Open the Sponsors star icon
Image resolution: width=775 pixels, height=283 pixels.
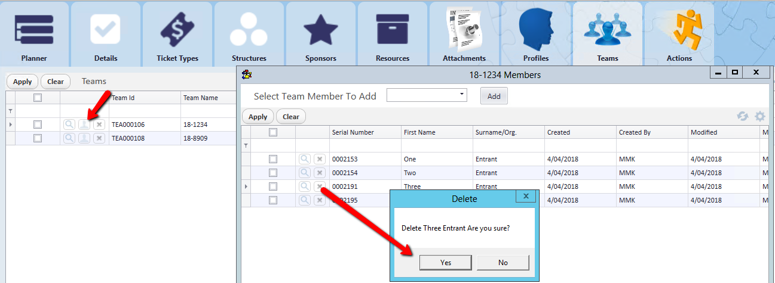tap(321, 30)
